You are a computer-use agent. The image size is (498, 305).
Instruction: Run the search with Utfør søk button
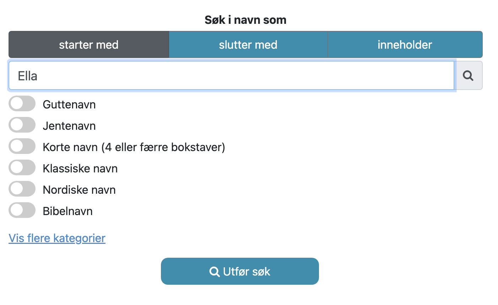click(x=240, y=271)
